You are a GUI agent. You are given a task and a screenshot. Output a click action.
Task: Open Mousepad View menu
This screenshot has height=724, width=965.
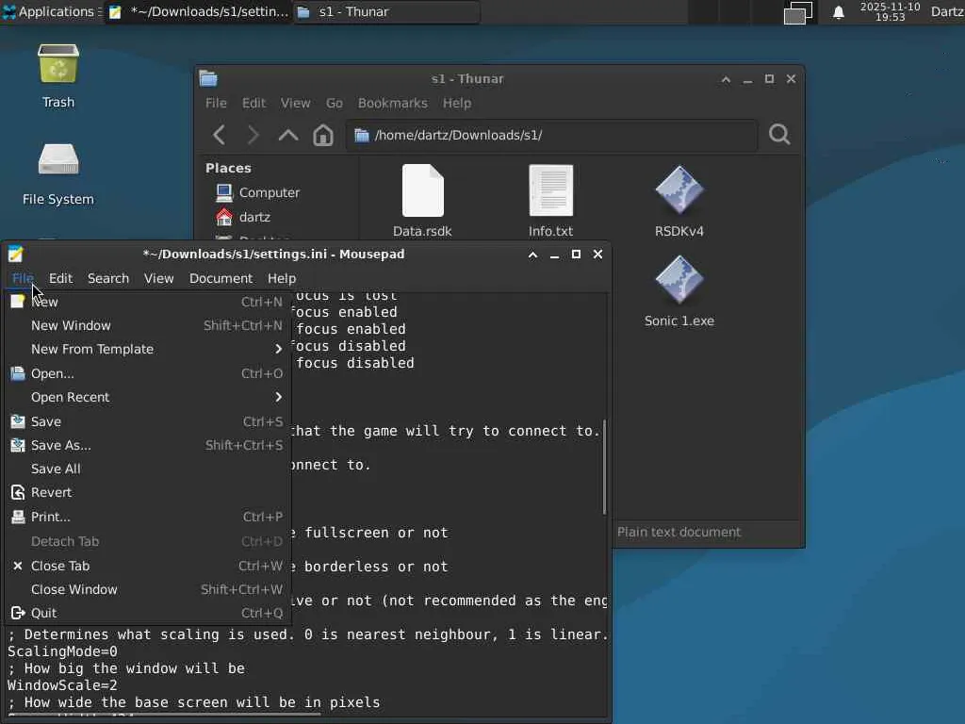tap(158, 278)
